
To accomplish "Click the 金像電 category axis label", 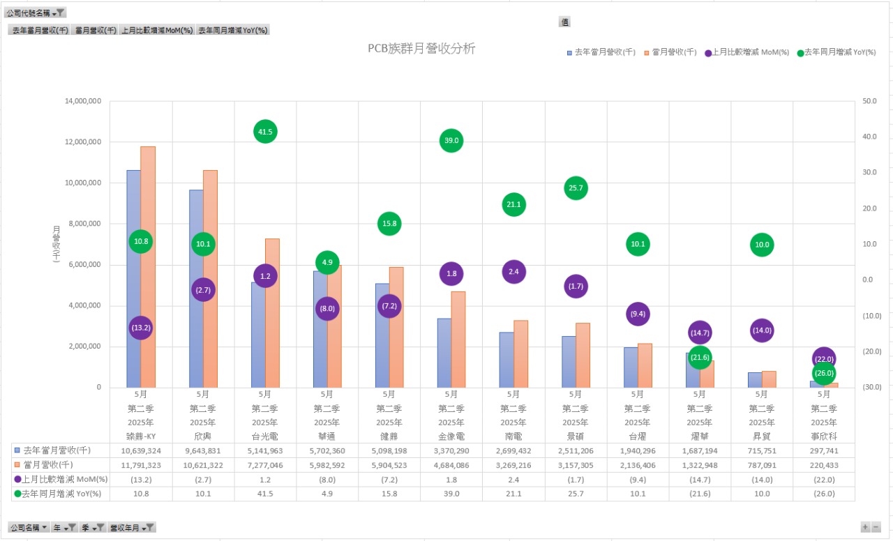I will [x=451, y=435].
